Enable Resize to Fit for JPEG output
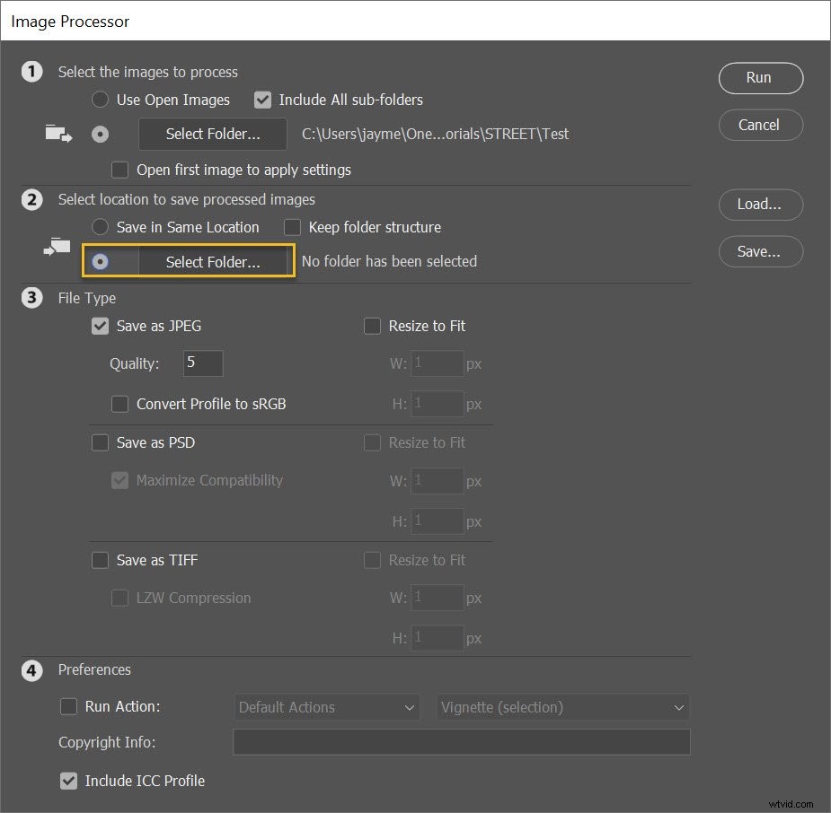The width and height of the screenshot is (831, 813). [372, 326]
